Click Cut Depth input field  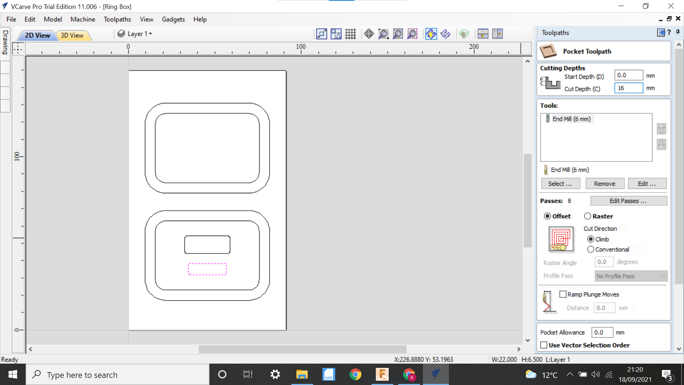pyautogui.click(x=628, y=88)
